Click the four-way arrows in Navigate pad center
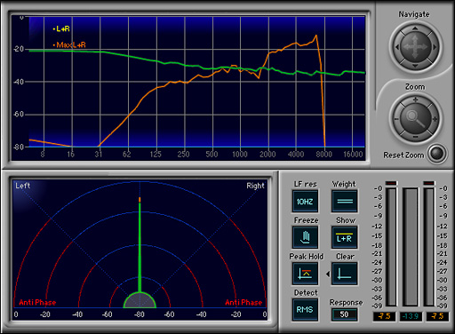The image size is (455, 334). 415,47
